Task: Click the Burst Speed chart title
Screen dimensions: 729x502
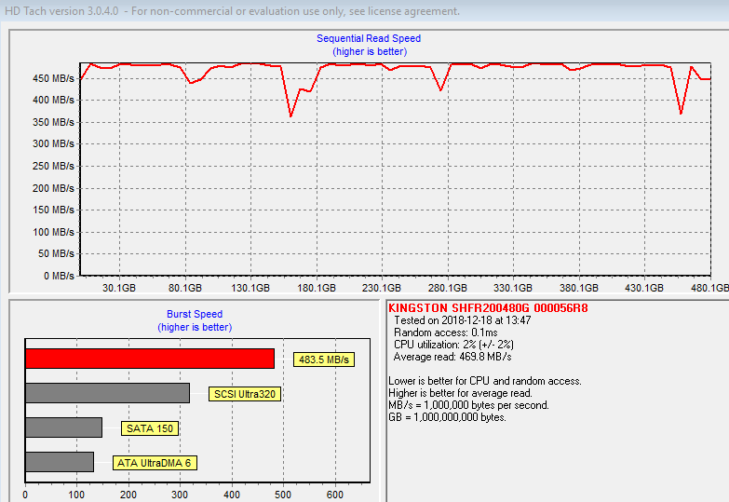Action: click(195, 314)
